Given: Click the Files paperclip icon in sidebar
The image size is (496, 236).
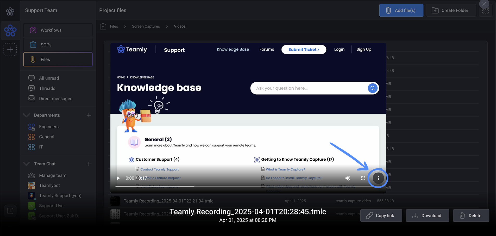Looking at the screenshot, I should [33, 59].
